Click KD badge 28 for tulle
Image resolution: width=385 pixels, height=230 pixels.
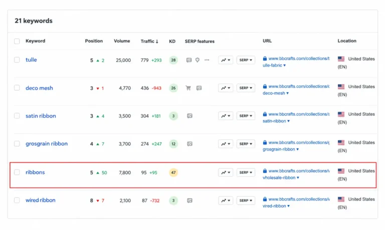(x=173, y=60)
